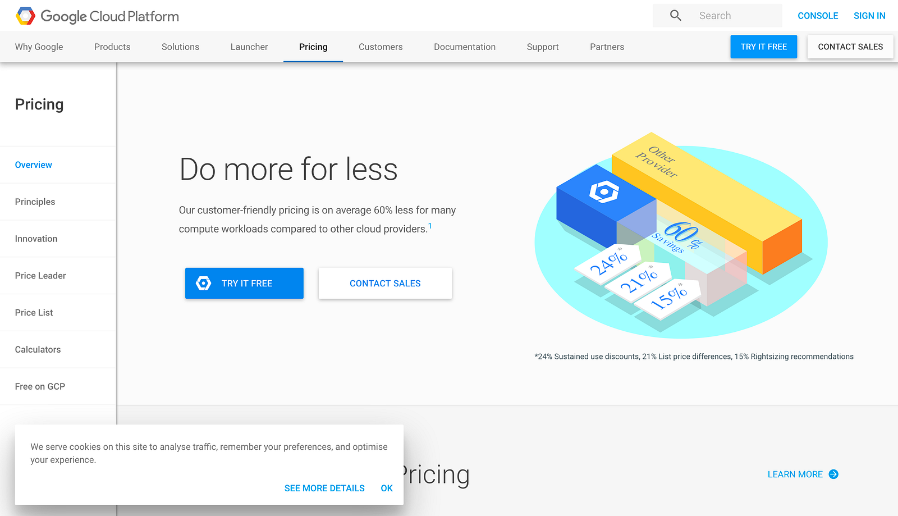898x516 pixels.
Task: Click SEE MORE DETAILS in cookie notice
Action: (x=324, y=488)
